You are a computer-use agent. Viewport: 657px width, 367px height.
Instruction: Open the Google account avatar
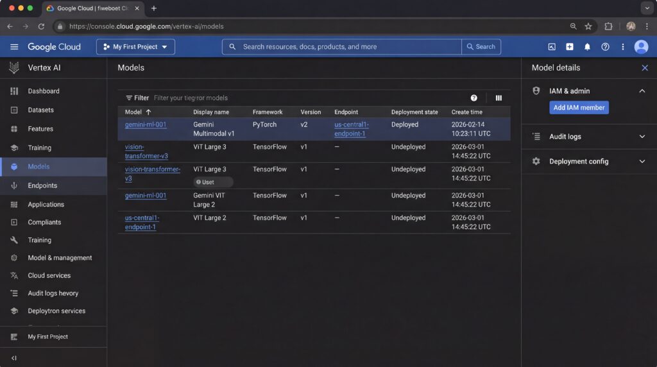(x=641, y=47)
